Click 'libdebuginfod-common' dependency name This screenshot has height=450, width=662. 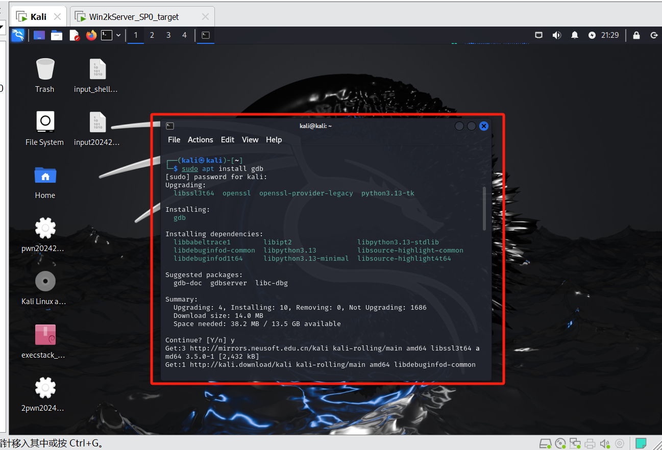click(x=214, y=251)
